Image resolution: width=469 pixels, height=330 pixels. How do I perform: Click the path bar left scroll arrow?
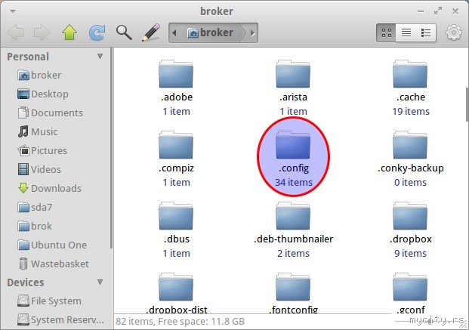coord(174,32)
